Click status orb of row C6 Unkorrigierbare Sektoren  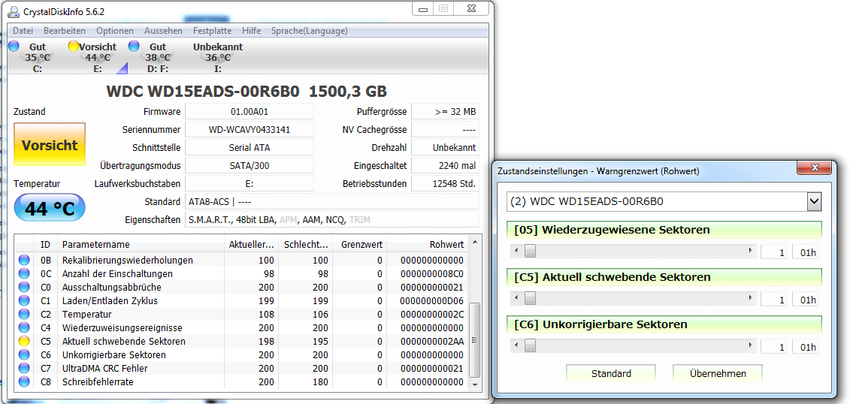(24, 354)
